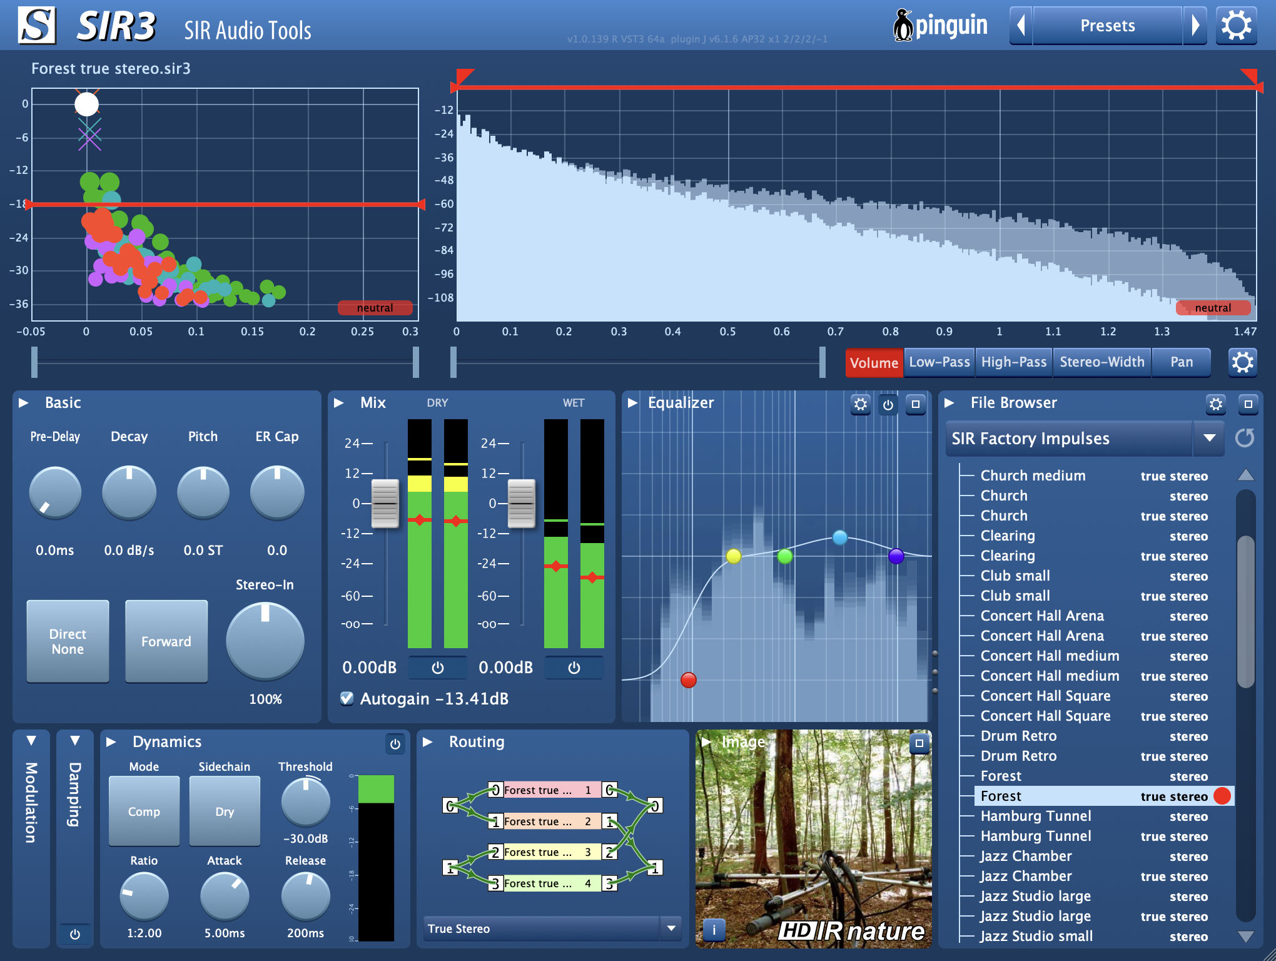Select red equalizer band node
The width and height of the screenshot is (1276, 961).
coord(688,679)
